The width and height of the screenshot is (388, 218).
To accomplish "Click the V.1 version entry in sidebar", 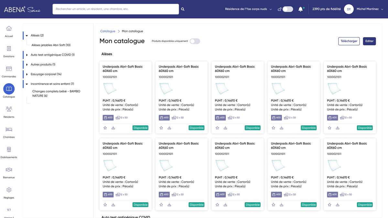I will click(9, 210).
